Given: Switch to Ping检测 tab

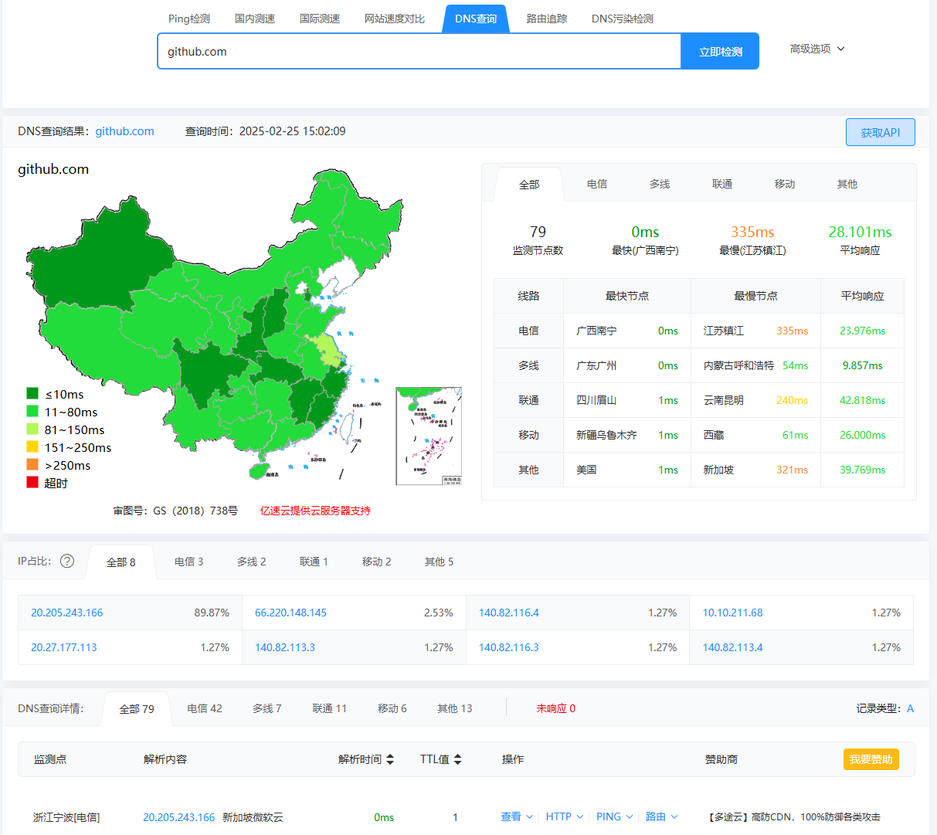Looking at the screenshot, I should coord(189,19).
